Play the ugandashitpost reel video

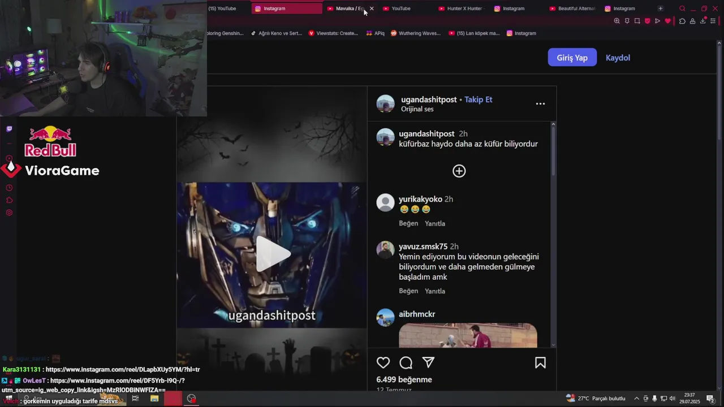[x=272, y=254]
